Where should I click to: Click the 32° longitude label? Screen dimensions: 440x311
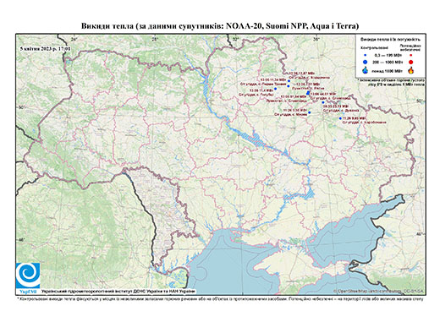[x=235, y=39]
